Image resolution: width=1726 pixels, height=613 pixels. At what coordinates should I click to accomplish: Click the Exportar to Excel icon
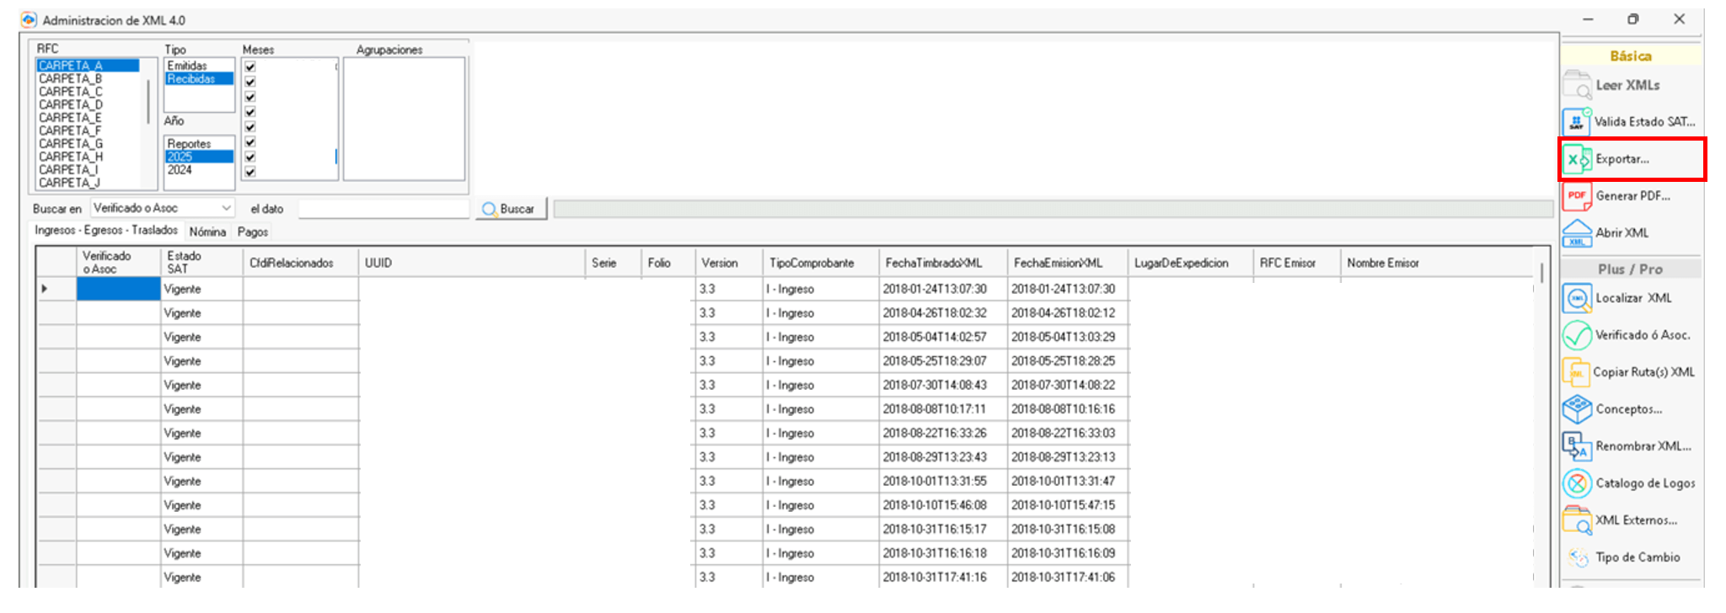(1577, 159)
